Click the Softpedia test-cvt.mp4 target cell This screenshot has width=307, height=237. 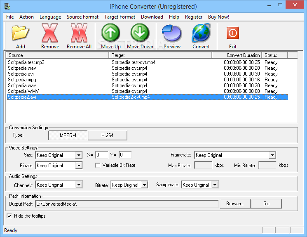tap(134, 62)
